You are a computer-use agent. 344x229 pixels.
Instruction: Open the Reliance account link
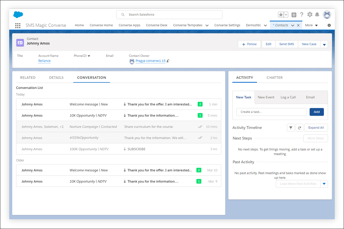click(44, 61)
